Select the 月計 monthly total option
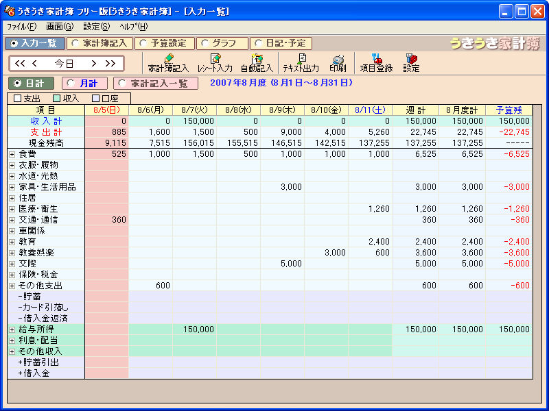Viewport: 549px width, 411px height. pos(84,84)
